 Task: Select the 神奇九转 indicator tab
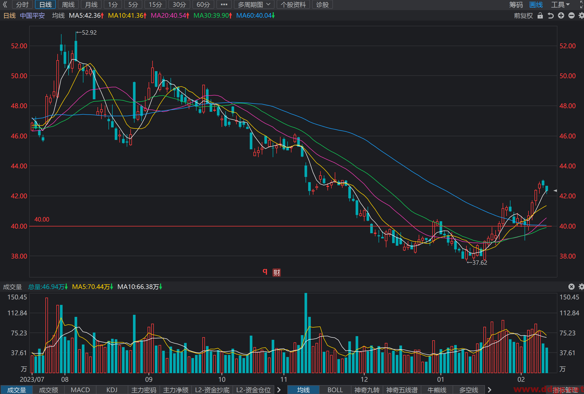pyautogui.click(x=367, y=390)
